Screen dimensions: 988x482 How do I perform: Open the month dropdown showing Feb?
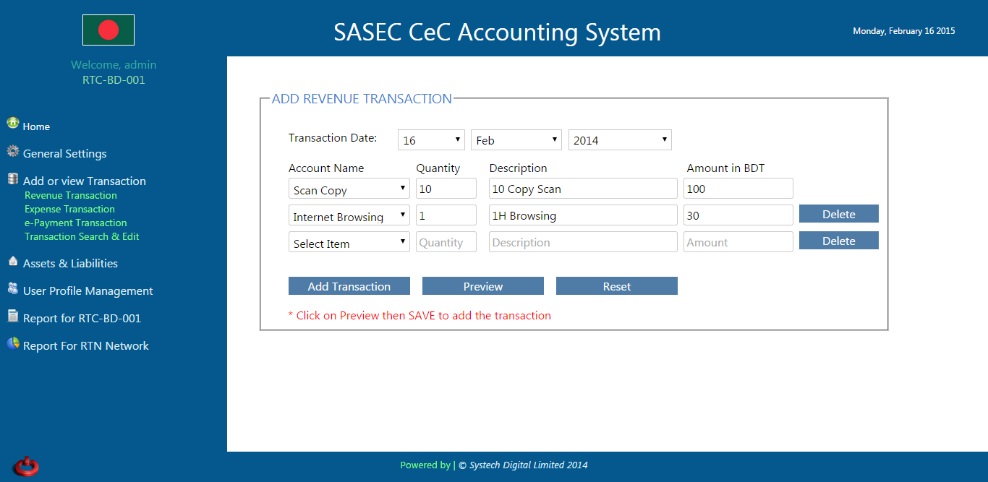[x=516, y=140]
